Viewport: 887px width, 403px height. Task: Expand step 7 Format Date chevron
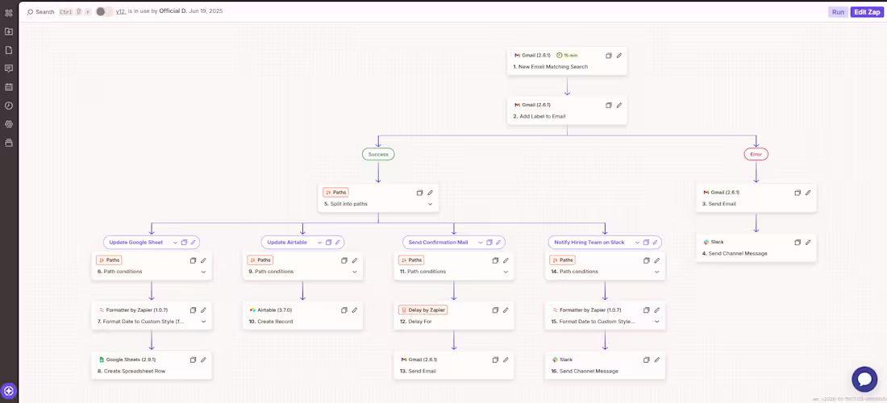click(x=203, y=322)
